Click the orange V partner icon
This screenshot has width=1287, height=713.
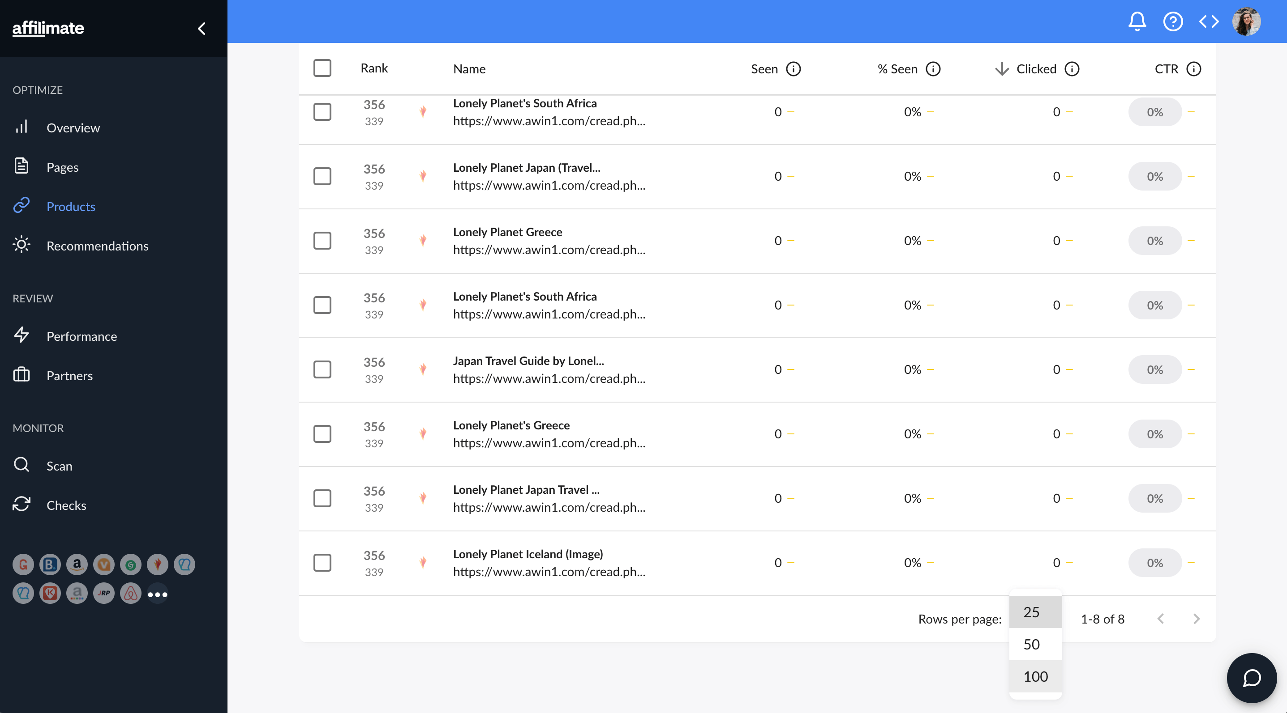103,565
